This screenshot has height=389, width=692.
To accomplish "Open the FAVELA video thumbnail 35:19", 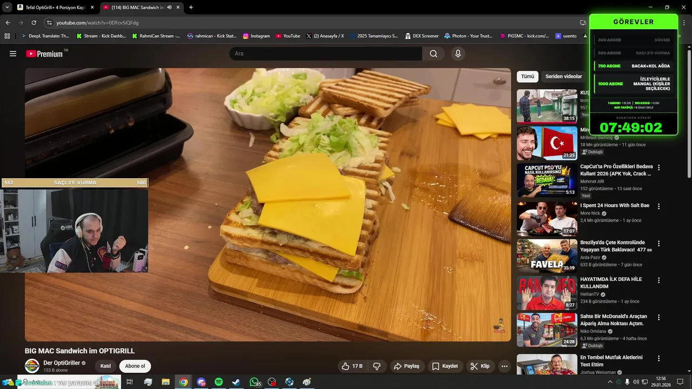I will (547, 256).
